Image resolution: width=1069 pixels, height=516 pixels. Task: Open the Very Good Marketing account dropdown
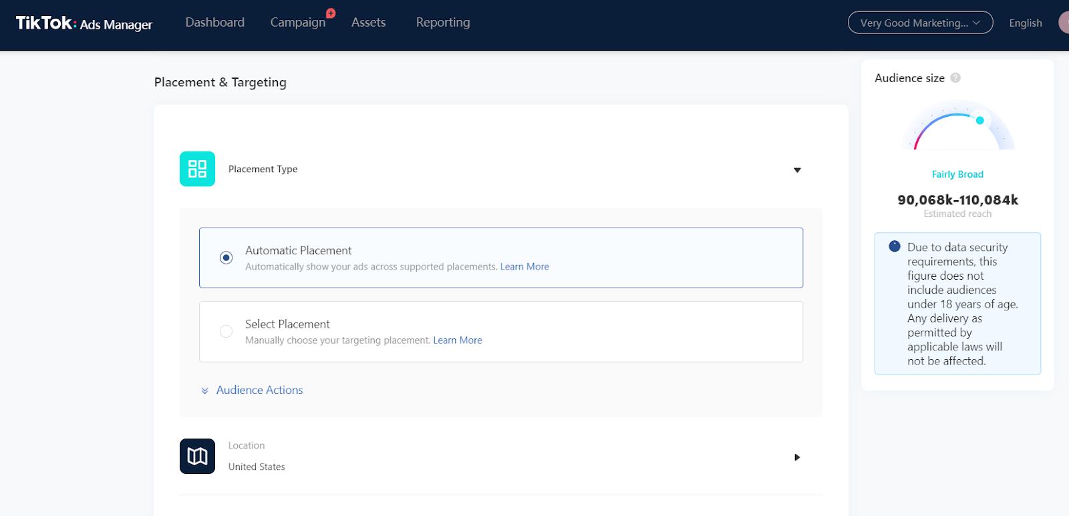(x=920, y=23)
